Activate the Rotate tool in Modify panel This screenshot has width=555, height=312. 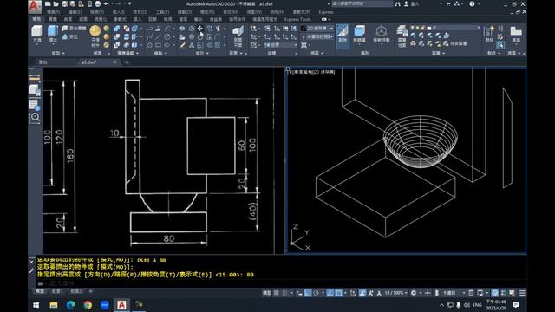pos(200,36)
